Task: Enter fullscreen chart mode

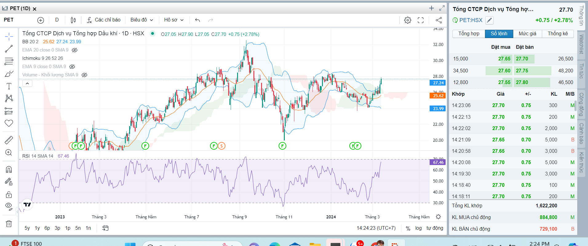Action: tap(421, 20)
